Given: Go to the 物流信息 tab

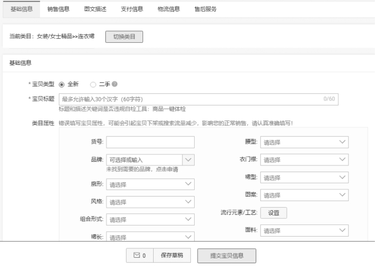Looking at the screenshot, I should 169,9.
